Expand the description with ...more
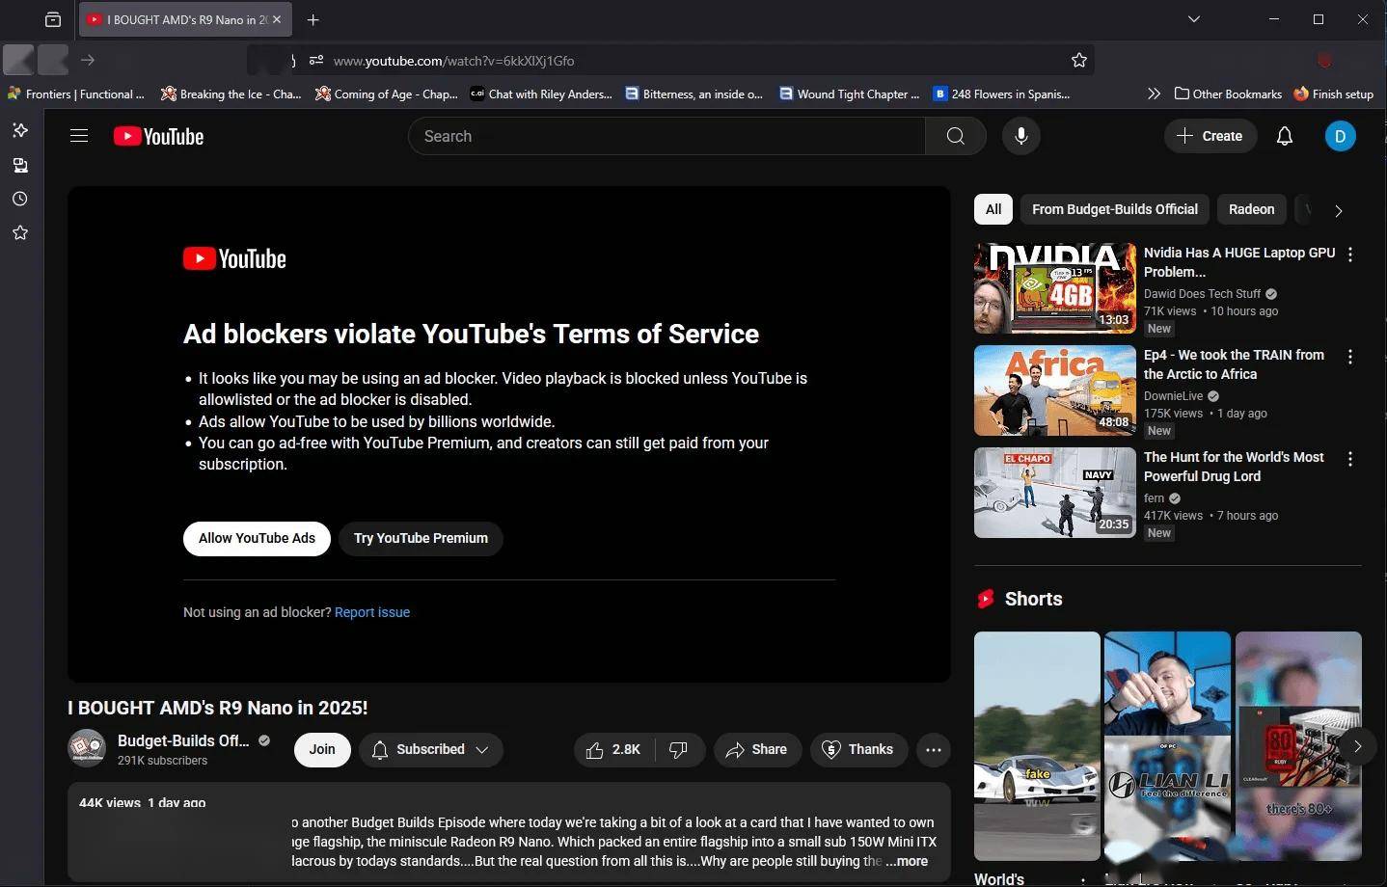This screenshot has width=1387, height=887. pos(907,861)
